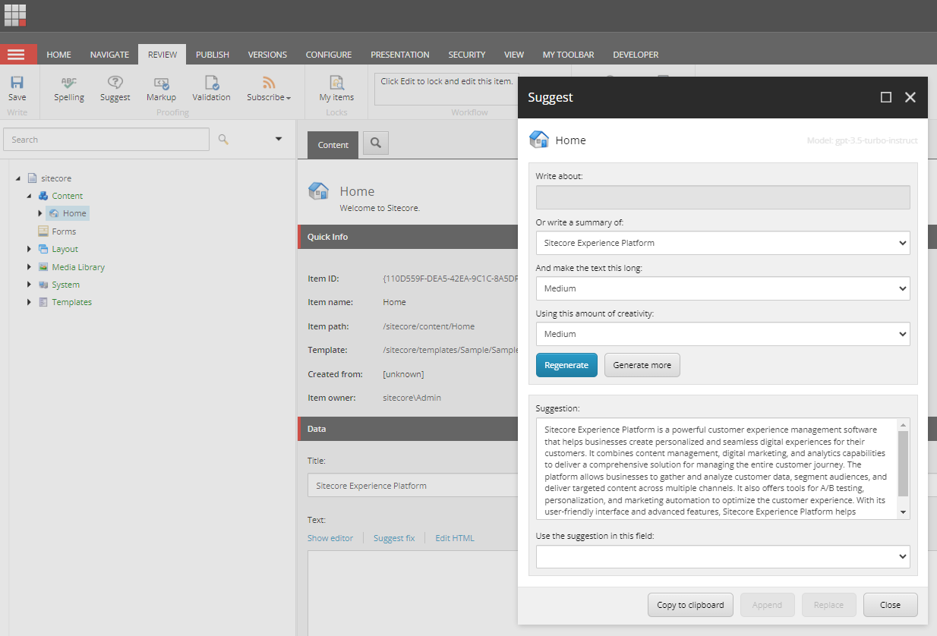The height and width of the screenshot is (636, 937).
Task: Switch to the SECURITY ribbon tab
Action: 467,55
